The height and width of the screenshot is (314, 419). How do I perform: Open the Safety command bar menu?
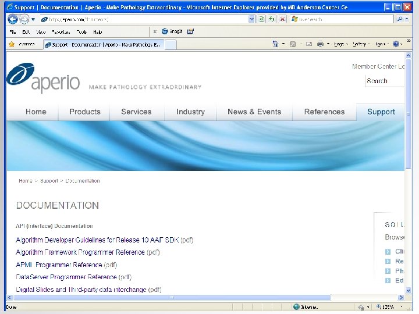tap(361, 44)
